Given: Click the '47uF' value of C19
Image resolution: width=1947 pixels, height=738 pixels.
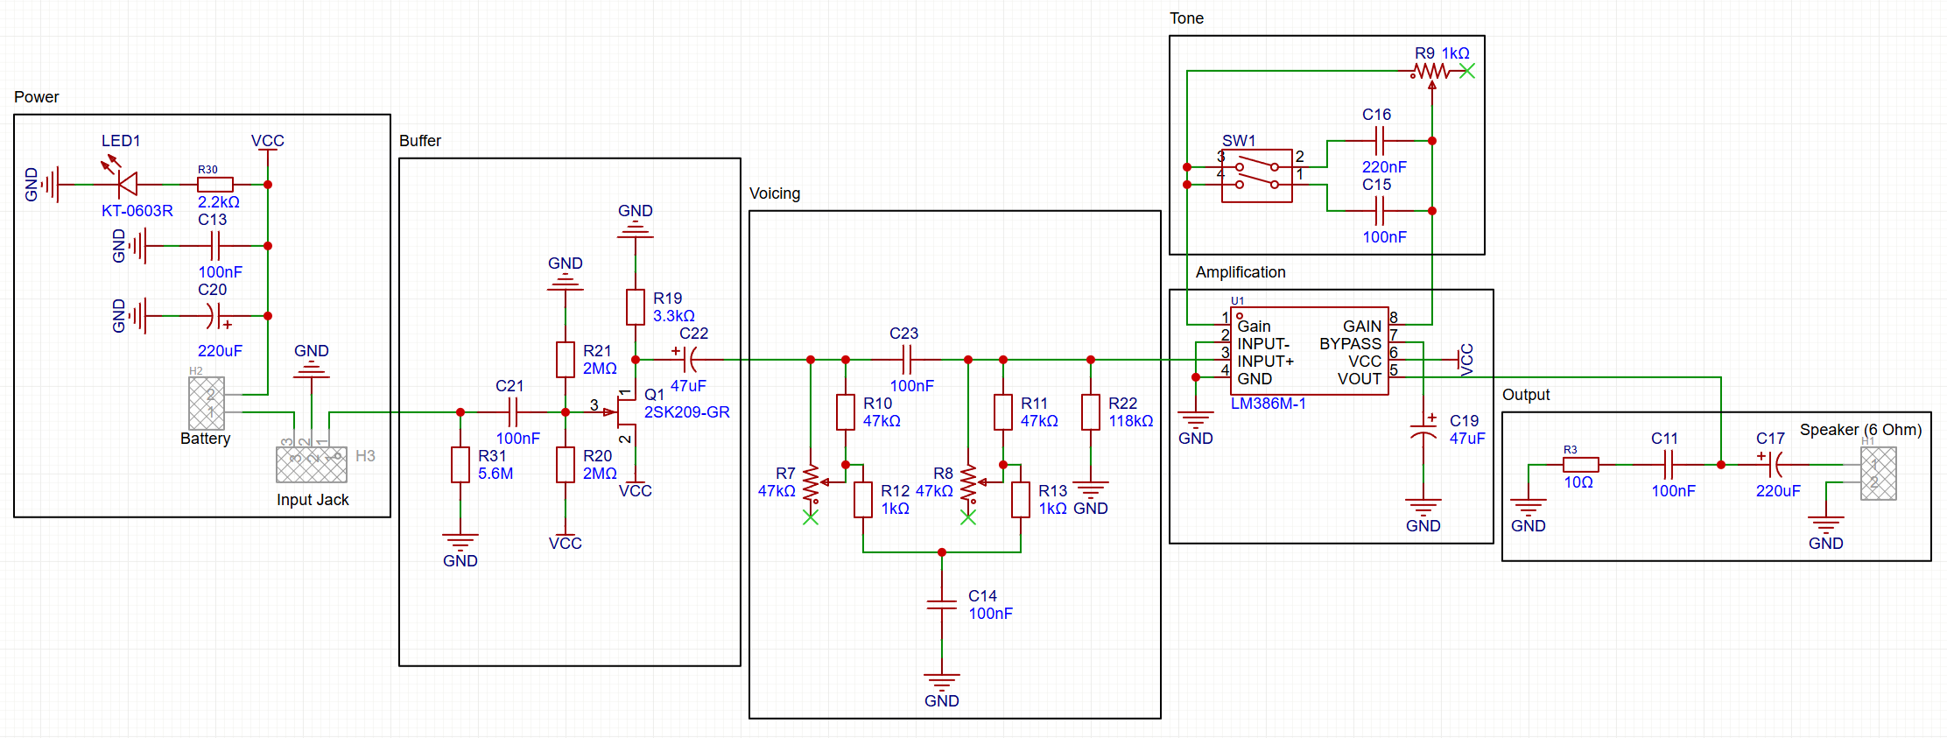Looking at the screenshot, I should [x=1467, y=439].
